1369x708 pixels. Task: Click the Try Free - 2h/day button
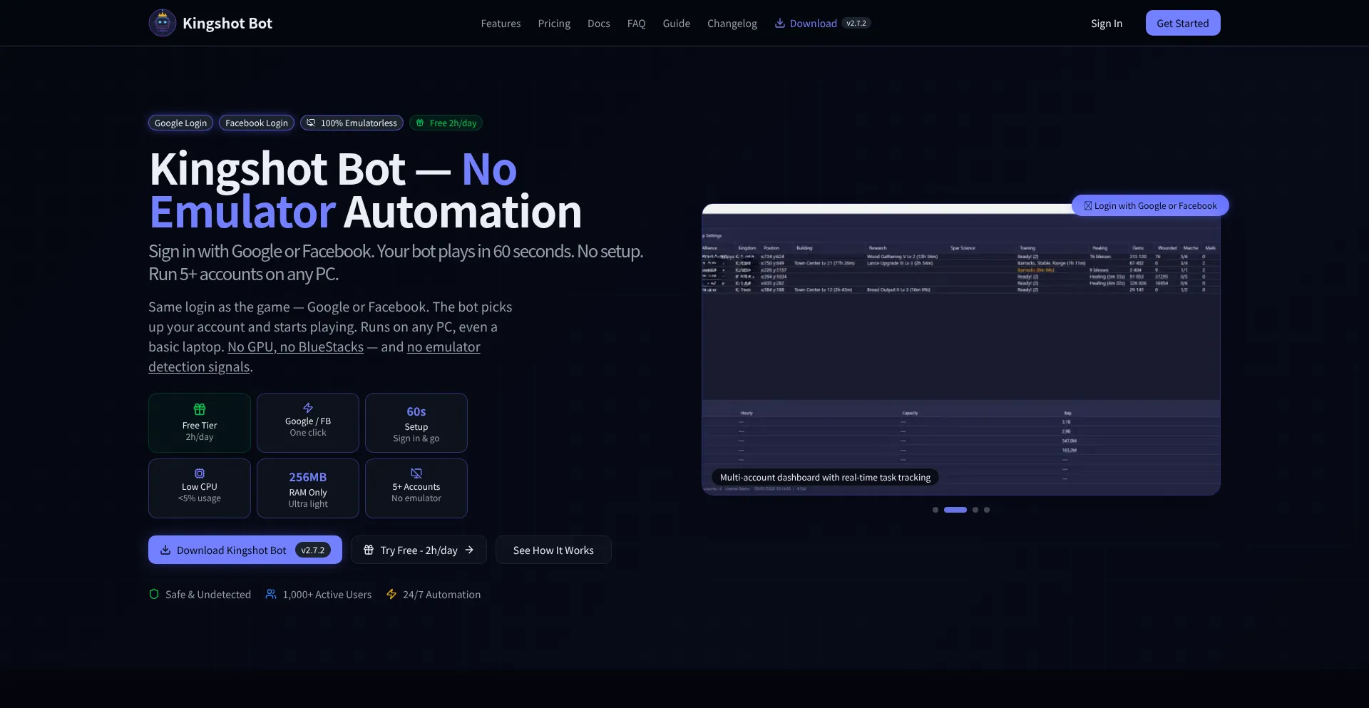pos(419,550)
